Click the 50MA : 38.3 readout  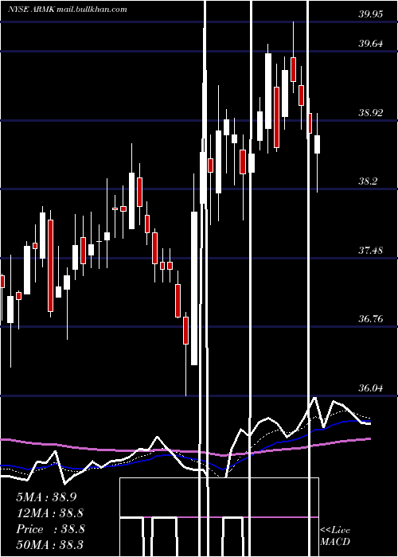(x=50, y=544)
